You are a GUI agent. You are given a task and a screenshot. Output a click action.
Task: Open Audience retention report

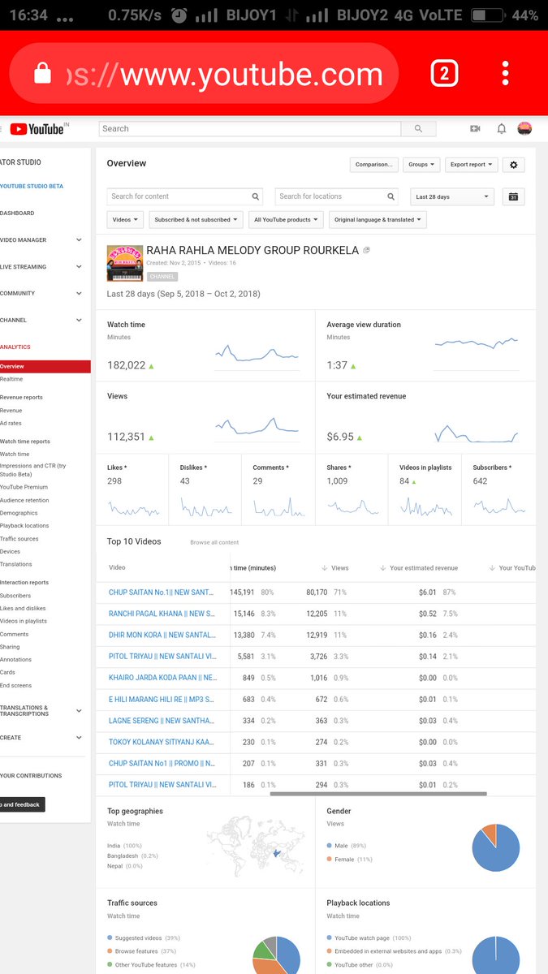point(24,500)
